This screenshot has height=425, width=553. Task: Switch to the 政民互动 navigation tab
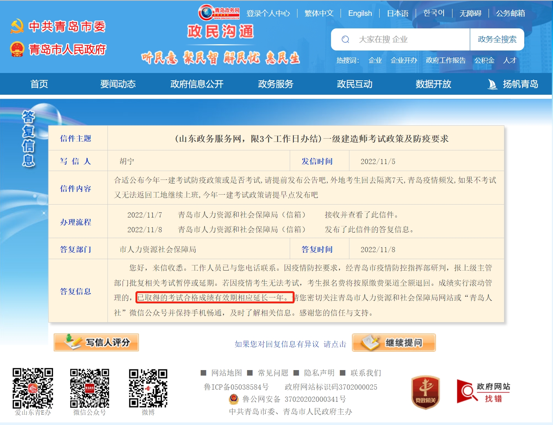[355, 84]
